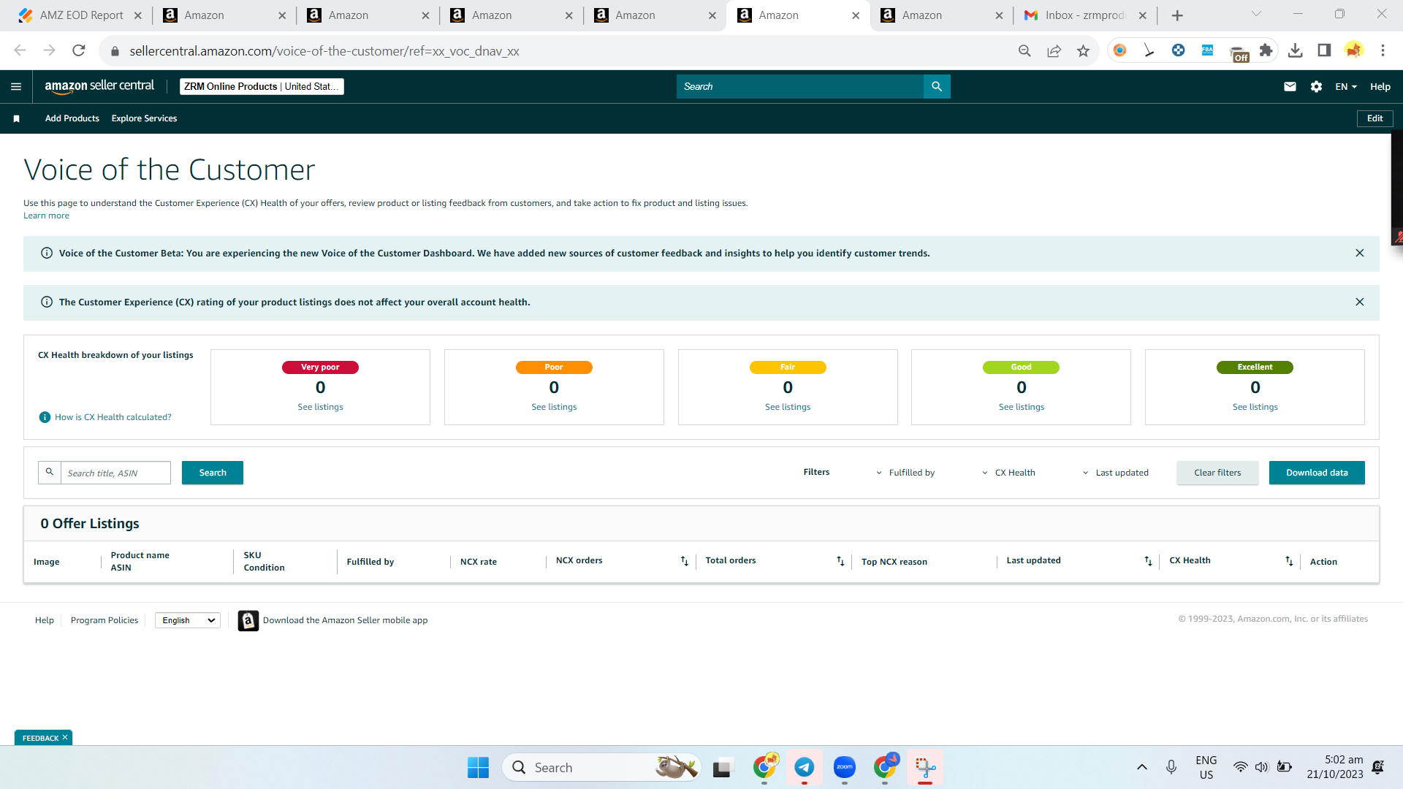
Task: Click the teal Search button next to title field
Action: point(213,473)
